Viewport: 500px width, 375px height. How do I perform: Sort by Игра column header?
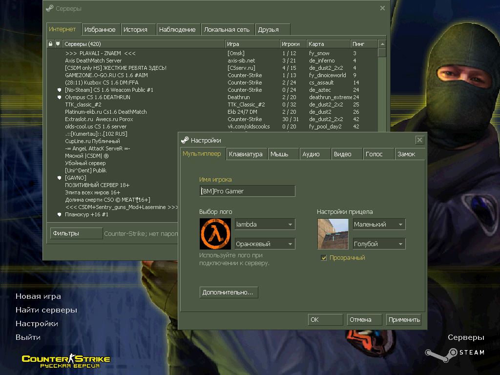point(252,43)
